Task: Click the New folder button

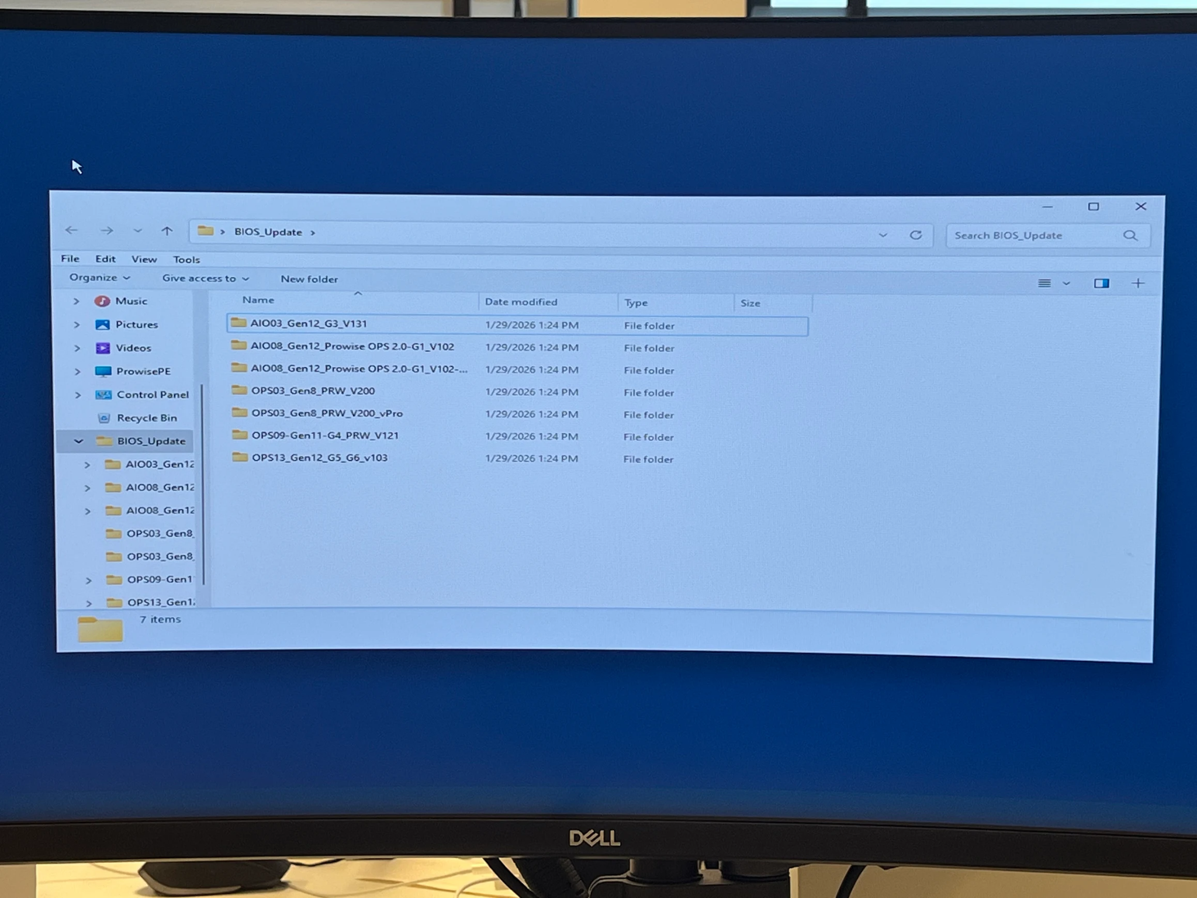Action: point(309,279)
